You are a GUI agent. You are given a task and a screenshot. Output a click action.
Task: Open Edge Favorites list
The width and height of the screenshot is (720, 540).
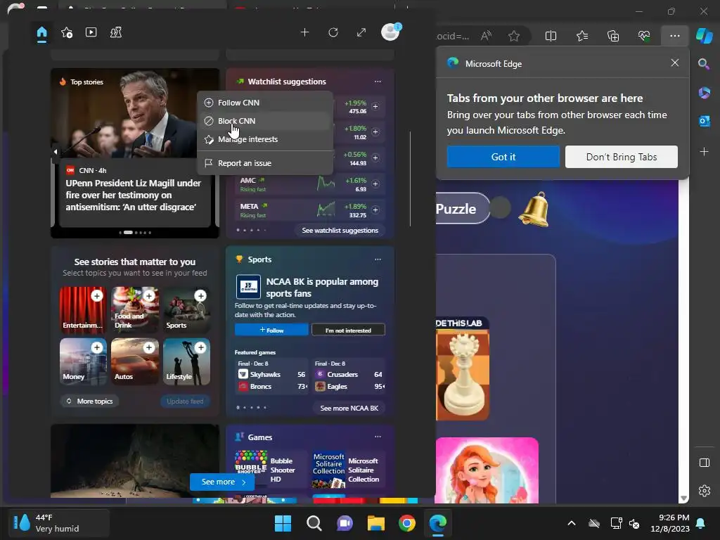click(x=581, y=36)
